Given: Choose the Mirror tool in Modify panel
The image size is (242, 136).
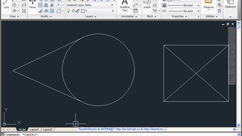Looking at the screenshot, I should [x=52, y=5].
